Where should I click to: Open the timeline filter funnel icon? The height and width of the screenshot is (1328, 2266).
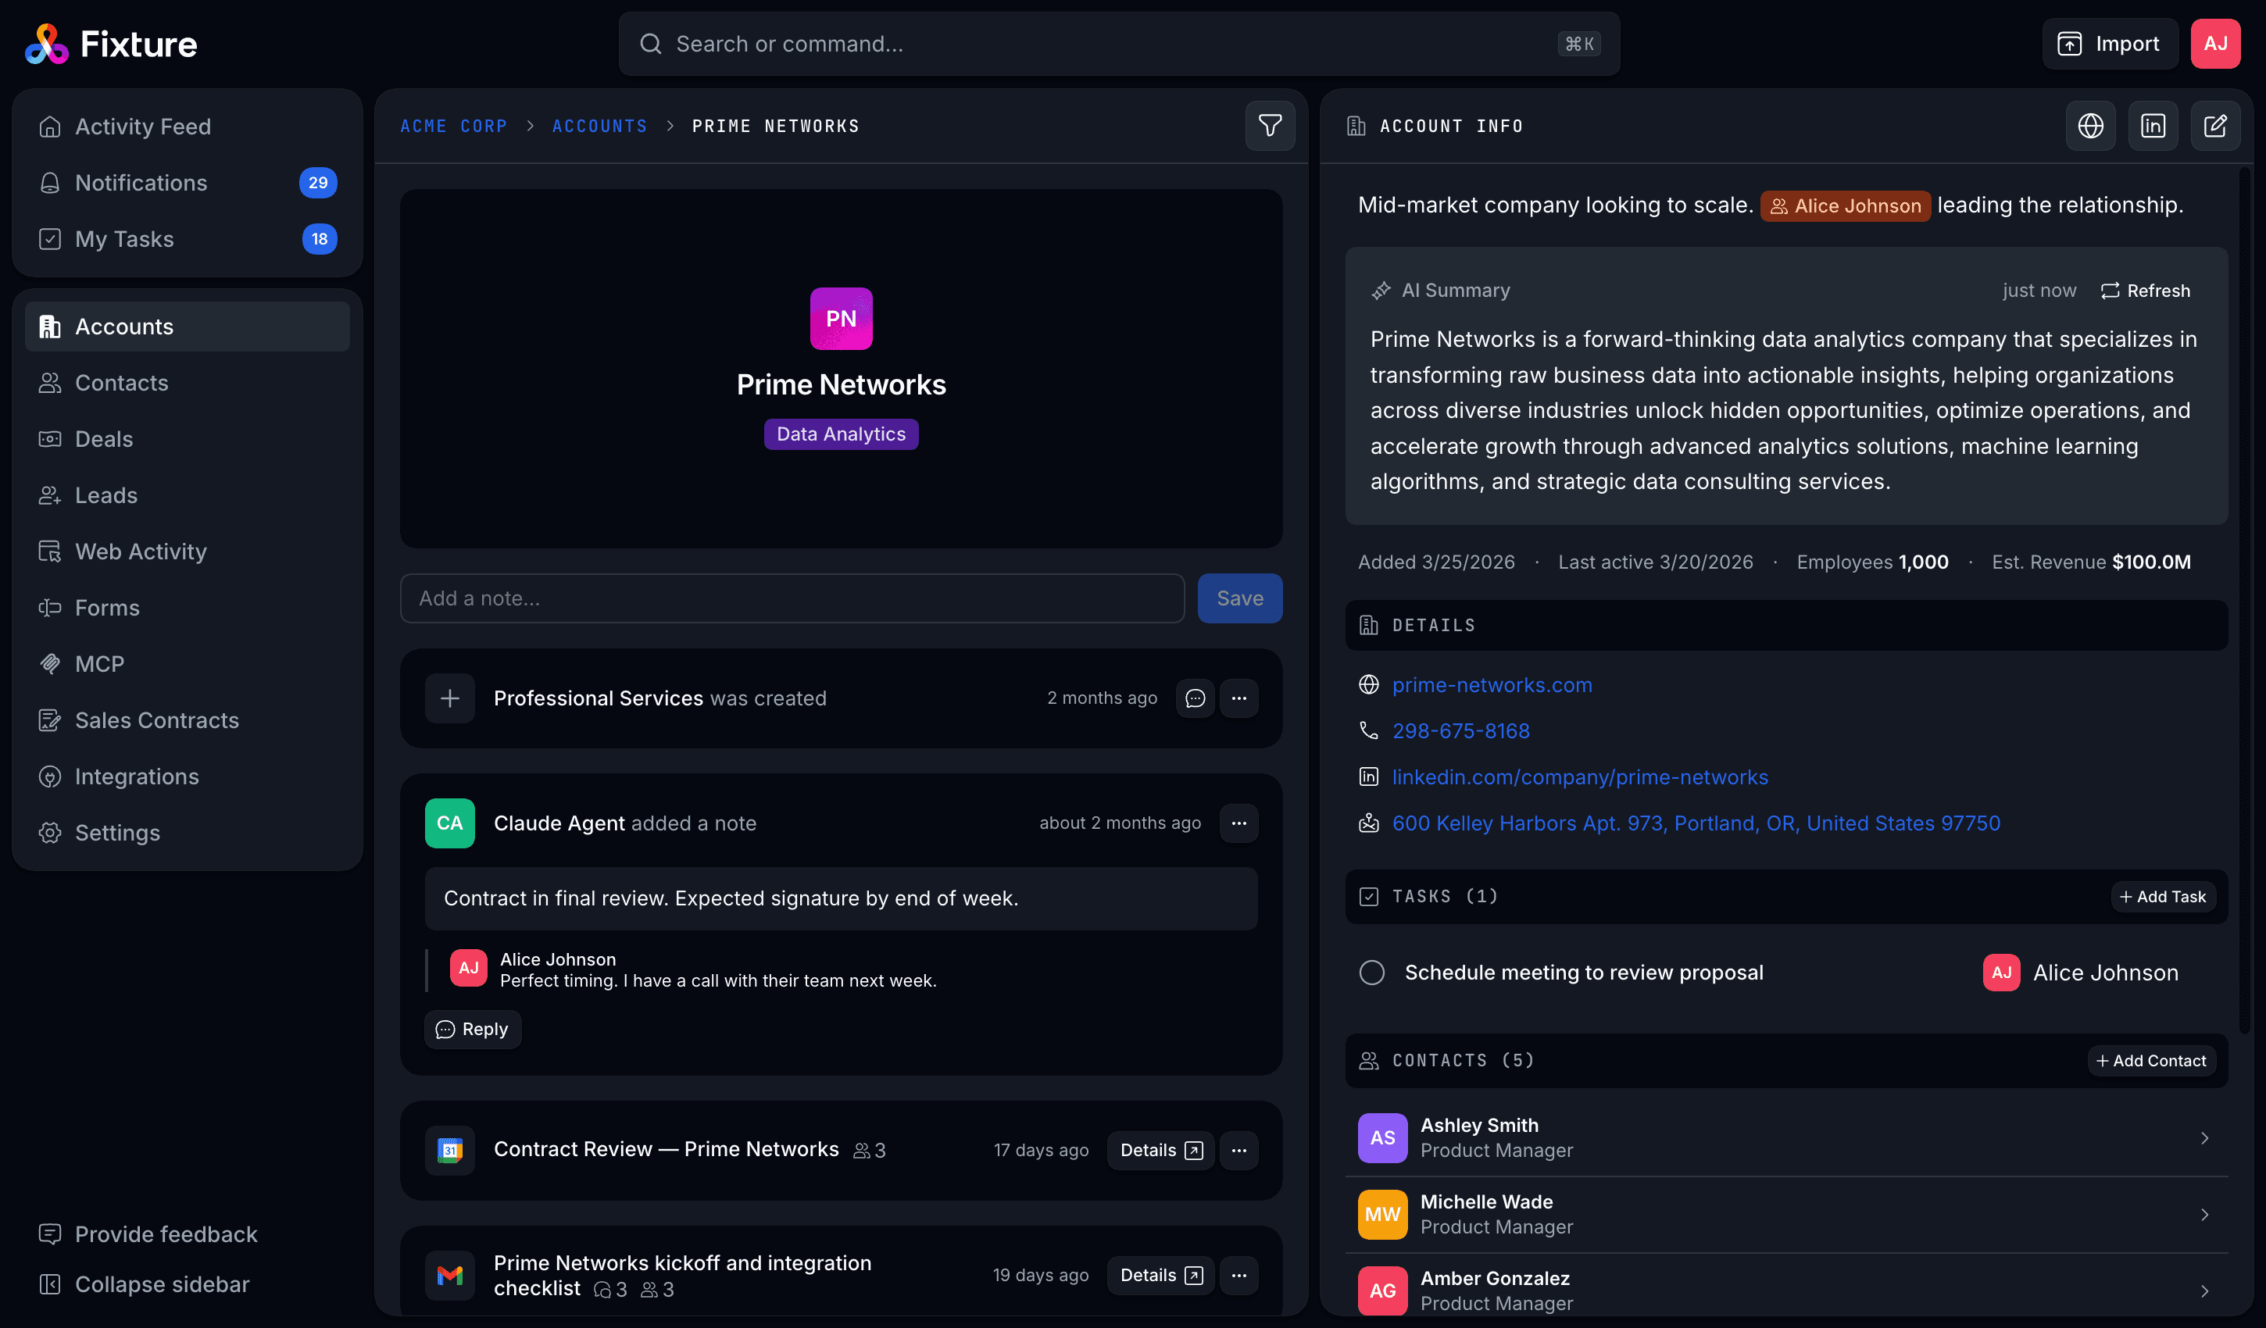point(1269,126)
